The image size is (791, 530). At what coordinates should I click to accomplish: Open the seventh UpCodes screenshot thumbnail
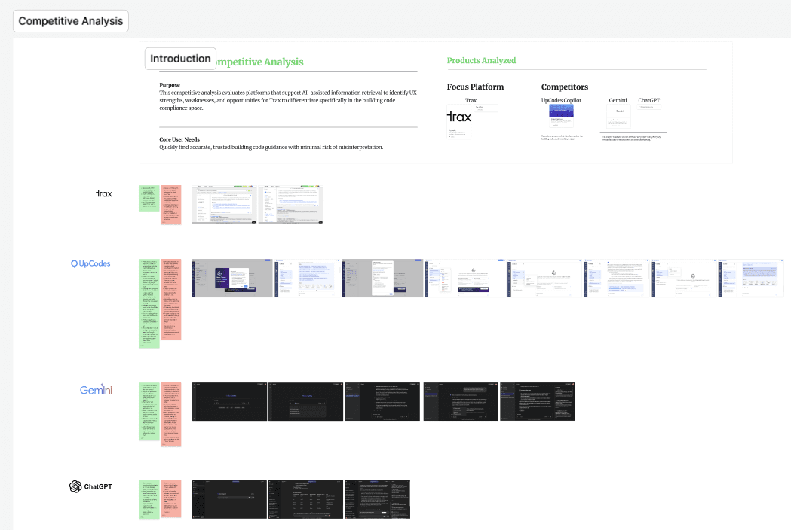(684, 278)
